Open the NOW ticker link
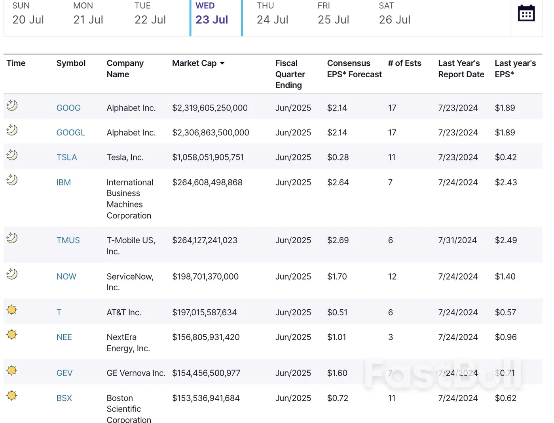 66,276
